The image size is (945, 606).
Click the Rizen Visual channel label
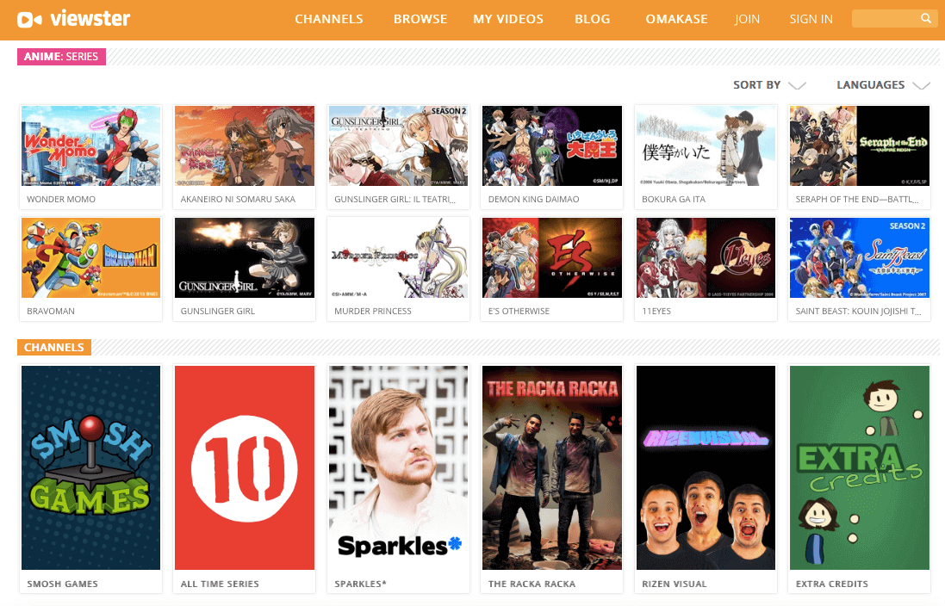[x=674, y=584]
